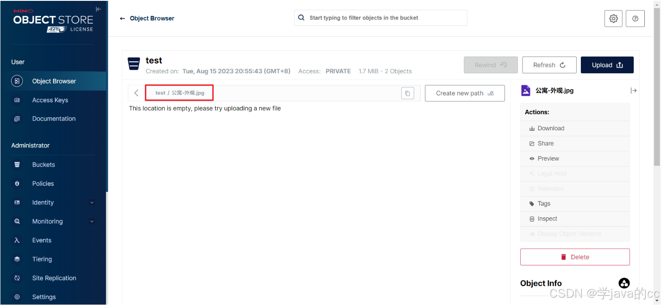Delete the selected object
661x305 pixels.
tap(575, 257)
